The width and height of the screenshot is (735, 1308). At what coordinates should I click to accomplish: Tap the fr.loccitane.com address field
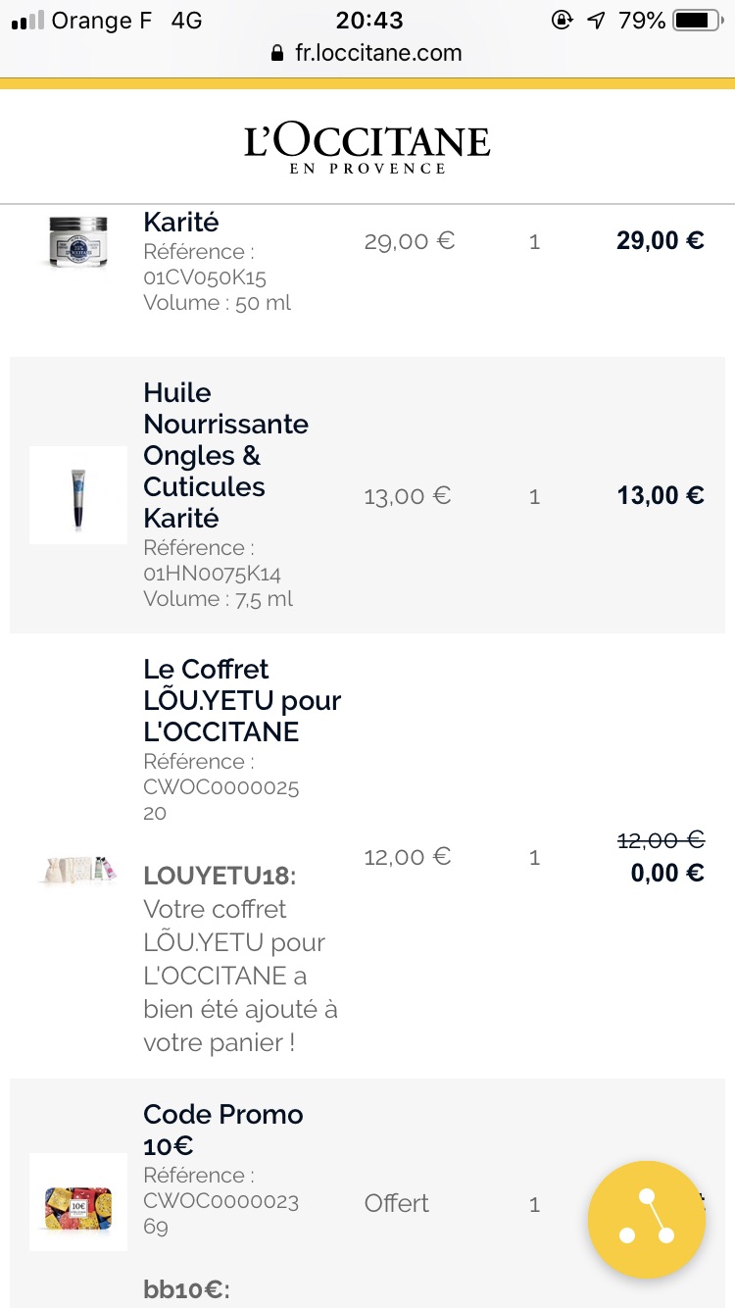(x=367, y=54)
